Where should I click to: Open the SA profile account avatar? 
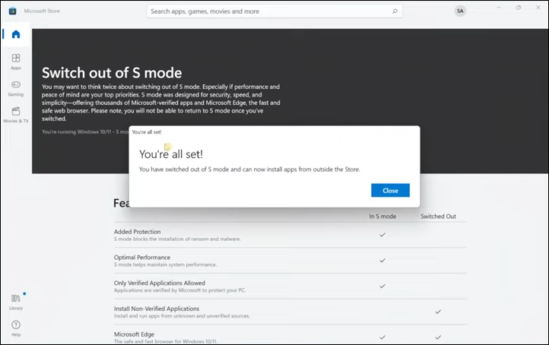460,11
